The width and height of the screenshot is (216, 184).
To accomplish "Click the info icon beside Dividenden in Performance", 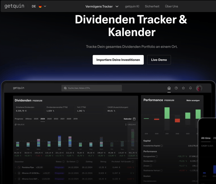I will pos(155,161).
